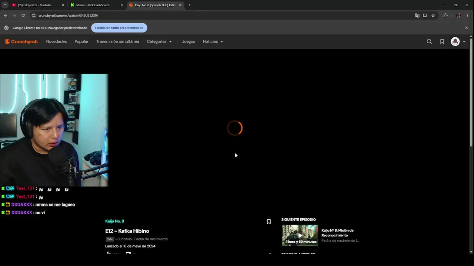Open the Kaiju No. 8 series link

(x=114, y=221)
